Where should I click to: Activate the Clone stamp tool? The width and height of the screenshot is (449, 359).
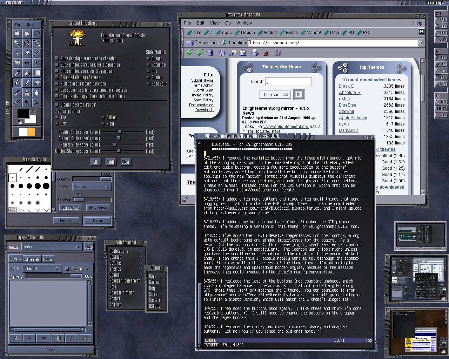point(27,93)
